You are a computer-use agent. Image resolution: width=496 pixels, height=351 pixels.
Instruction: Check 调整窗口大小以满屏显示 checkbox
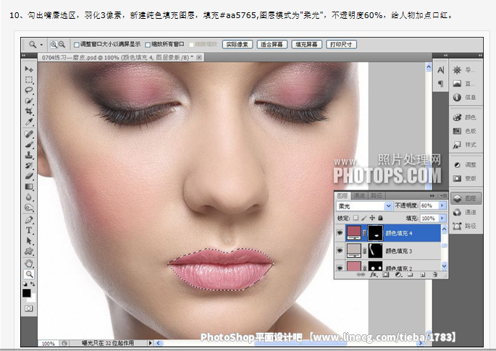(x=76, y=45)
